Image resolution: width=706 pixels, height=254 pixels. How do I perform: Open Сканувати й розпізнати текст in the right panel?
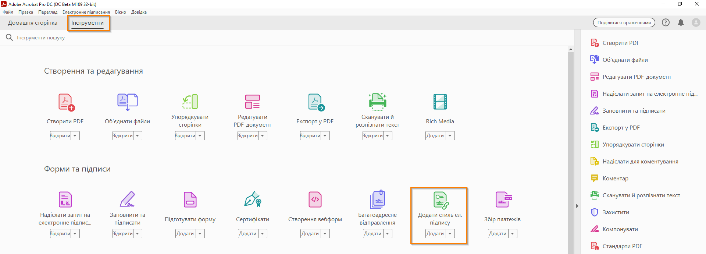point(635,195)
